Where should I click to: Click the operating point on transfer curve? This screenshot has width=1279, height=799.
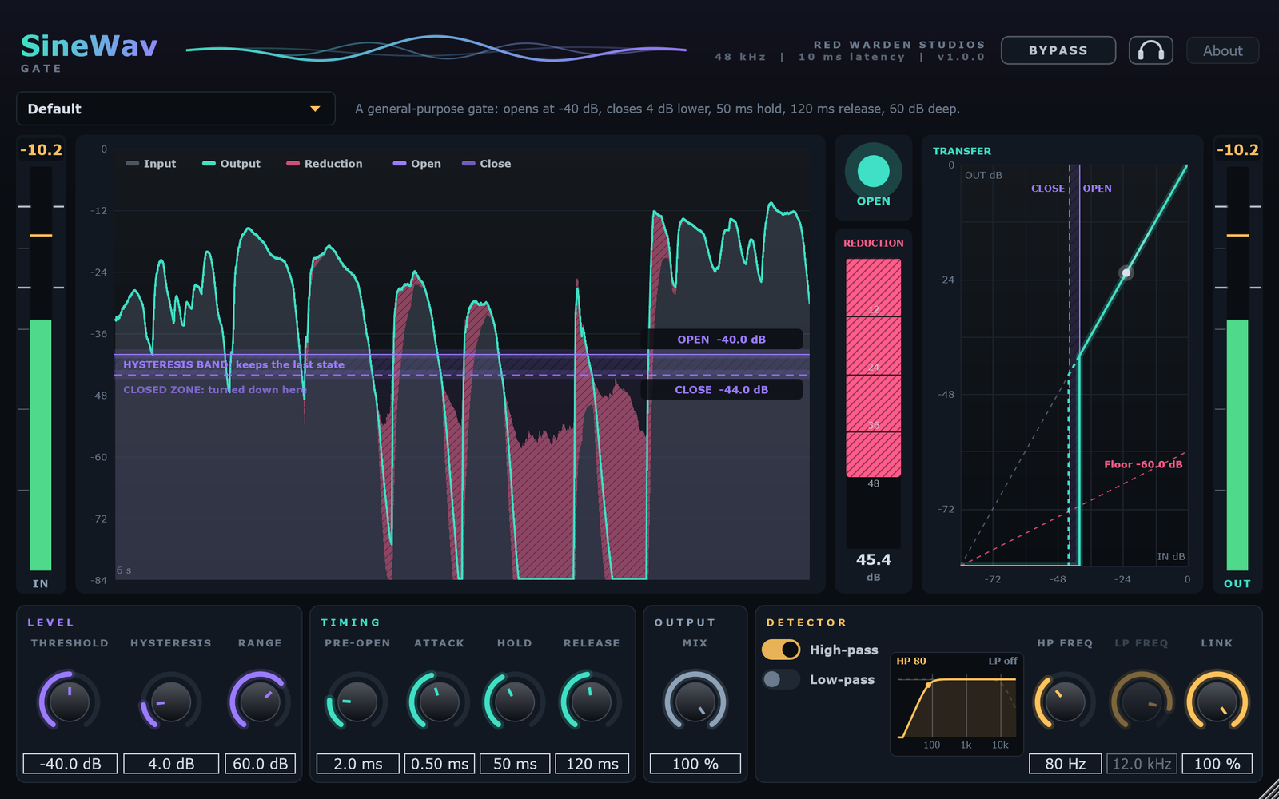point(1126,273)
